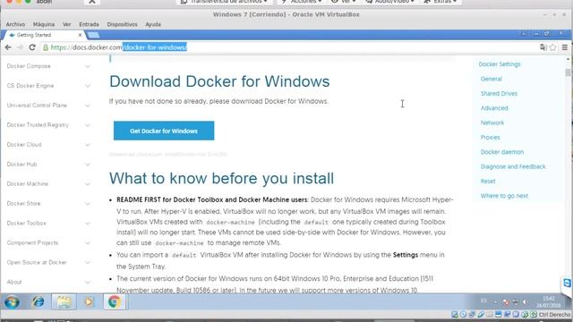Click the VirtualBox network indicator
Screen dimensions: 573x322
472,314
